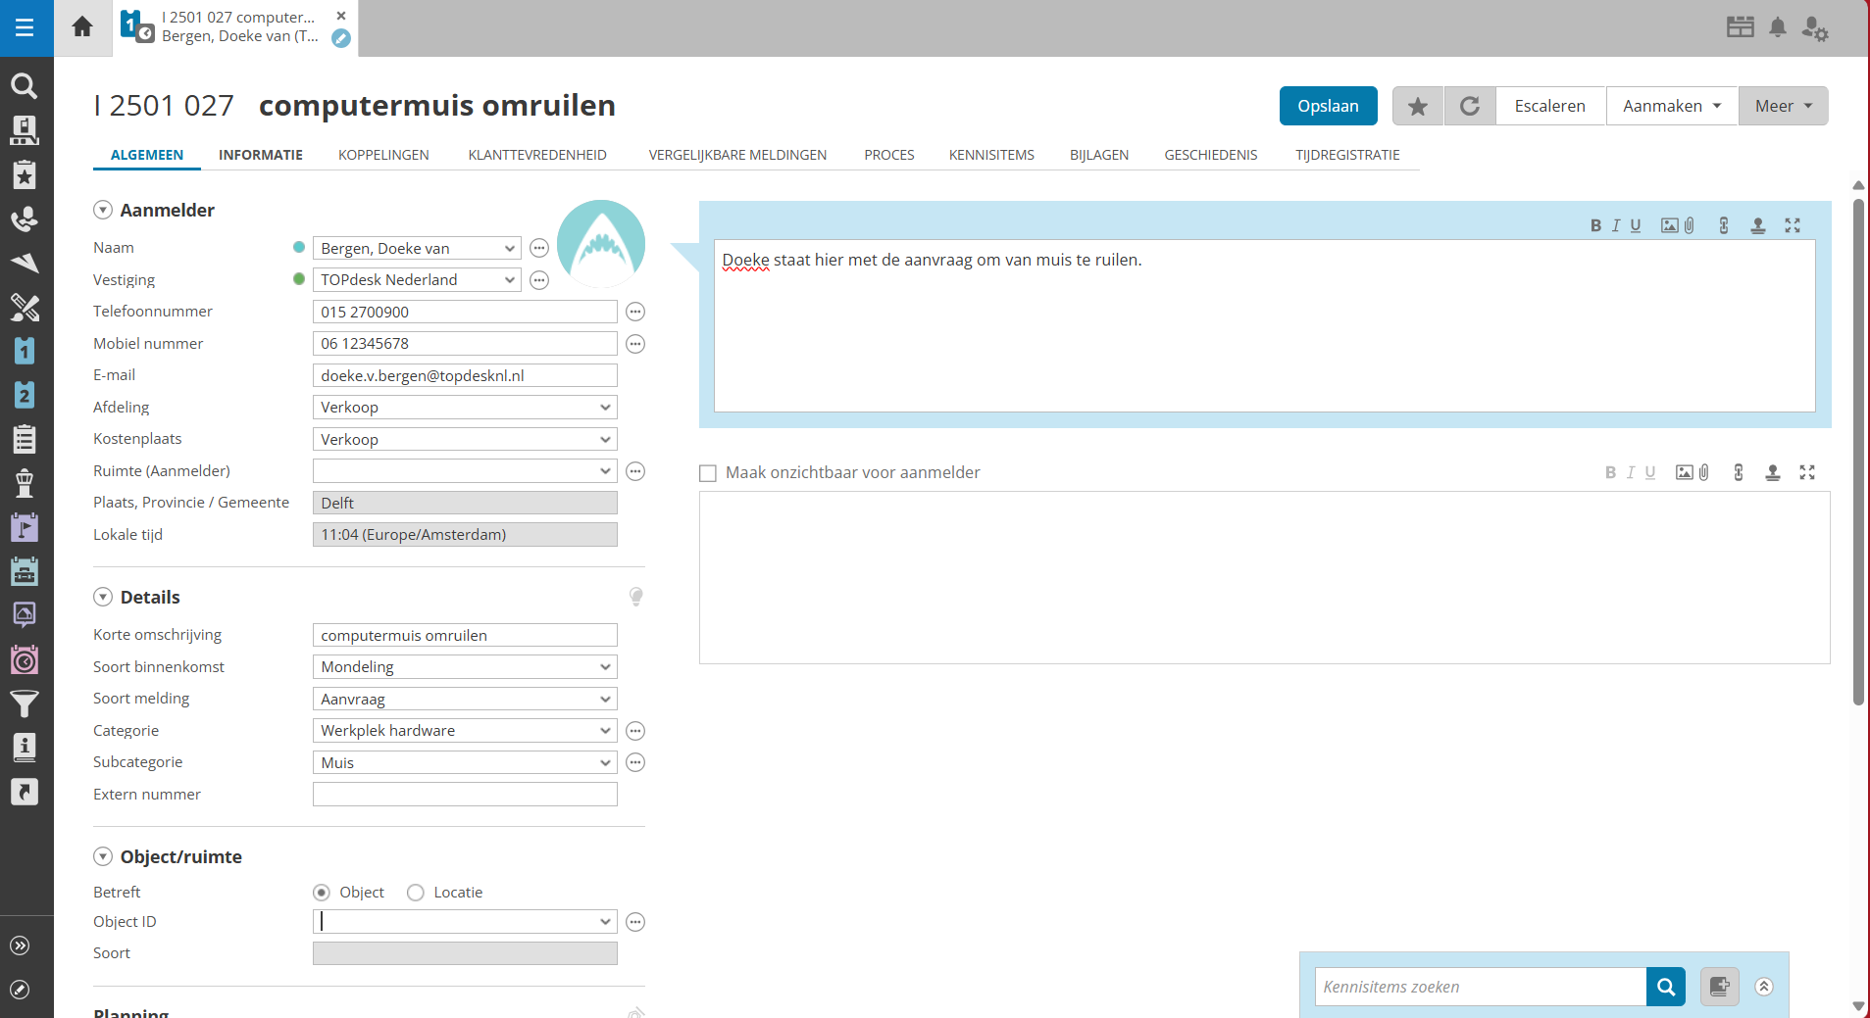1870x1018 pixels.
Task: Select the Locatie radio button
Action: (x=416, y=893)
